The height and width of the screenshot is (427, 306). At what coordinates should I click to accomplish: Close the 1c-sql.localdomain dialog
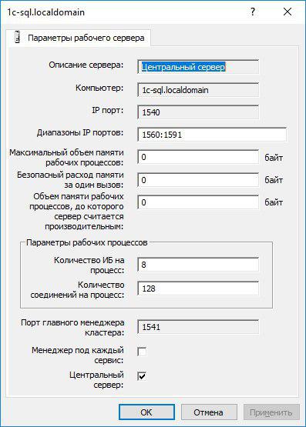288,12
